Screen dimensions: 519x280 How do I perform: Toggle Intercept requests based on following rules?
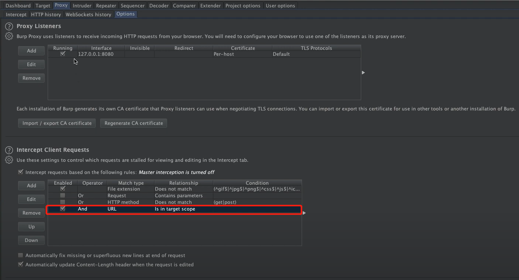point(21,172)
